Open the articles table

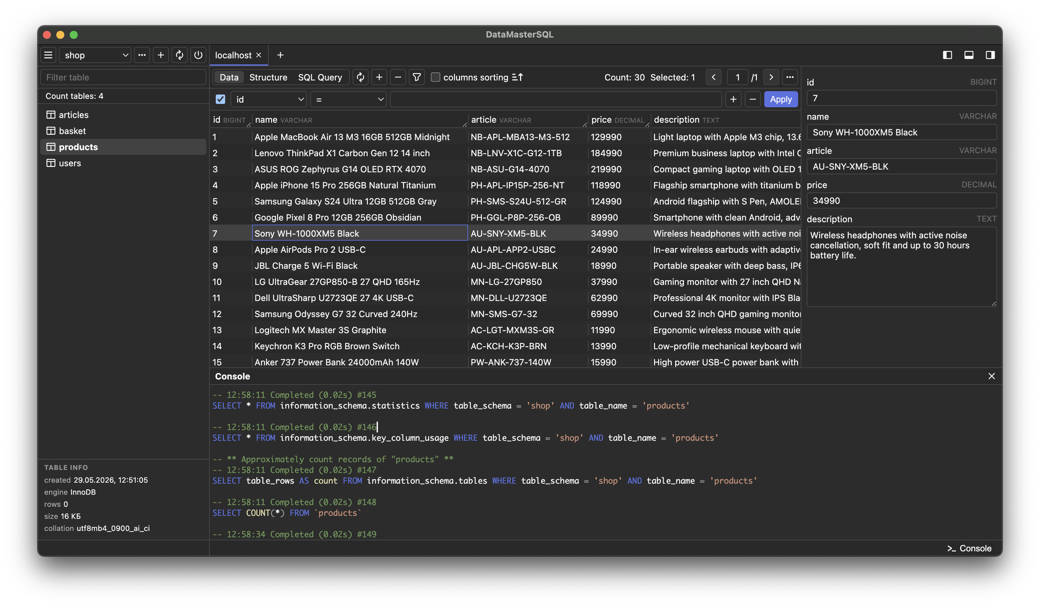(x=123, y=115)
